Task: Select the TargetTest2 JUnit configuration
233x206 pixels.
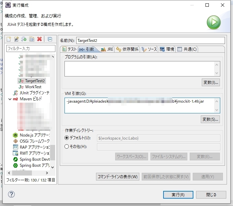Action: pos(32,81)
